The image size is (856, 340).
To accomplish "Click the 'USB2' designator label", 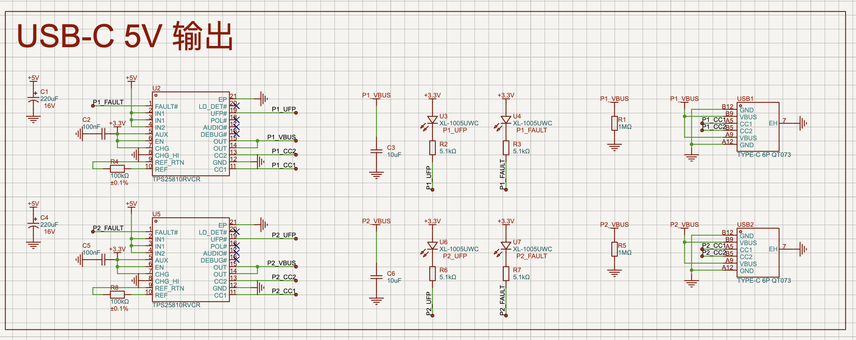I will tap(745, 225).
